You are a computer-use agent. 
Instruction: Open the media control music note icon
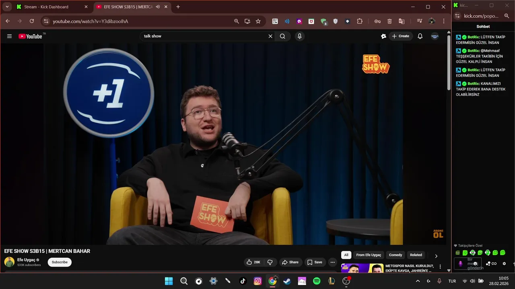point(420,21)
